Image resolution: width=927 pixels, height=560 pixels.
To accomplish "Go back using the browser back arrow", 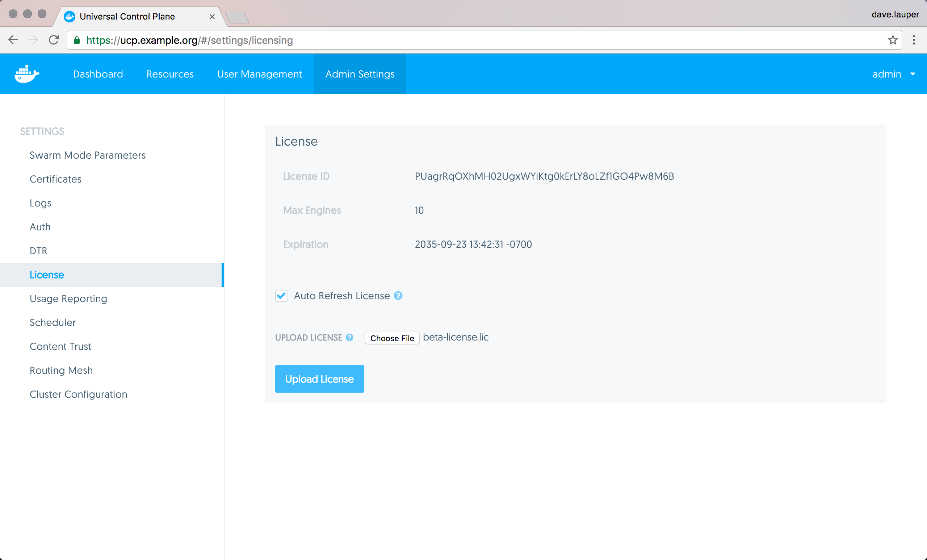I will point(13,40).
